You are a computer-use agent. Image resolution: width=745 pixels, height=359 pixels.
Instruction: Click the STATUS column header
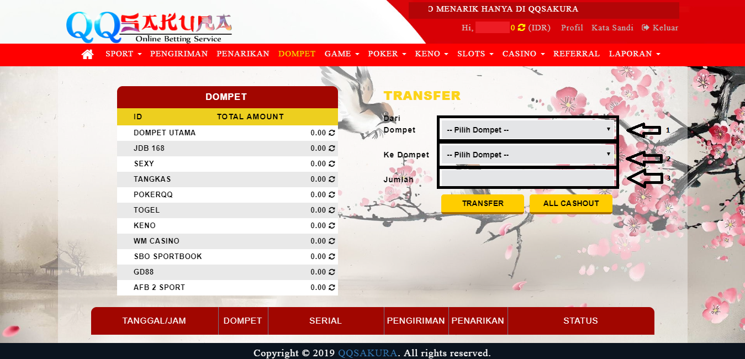[x=581, y=321]
